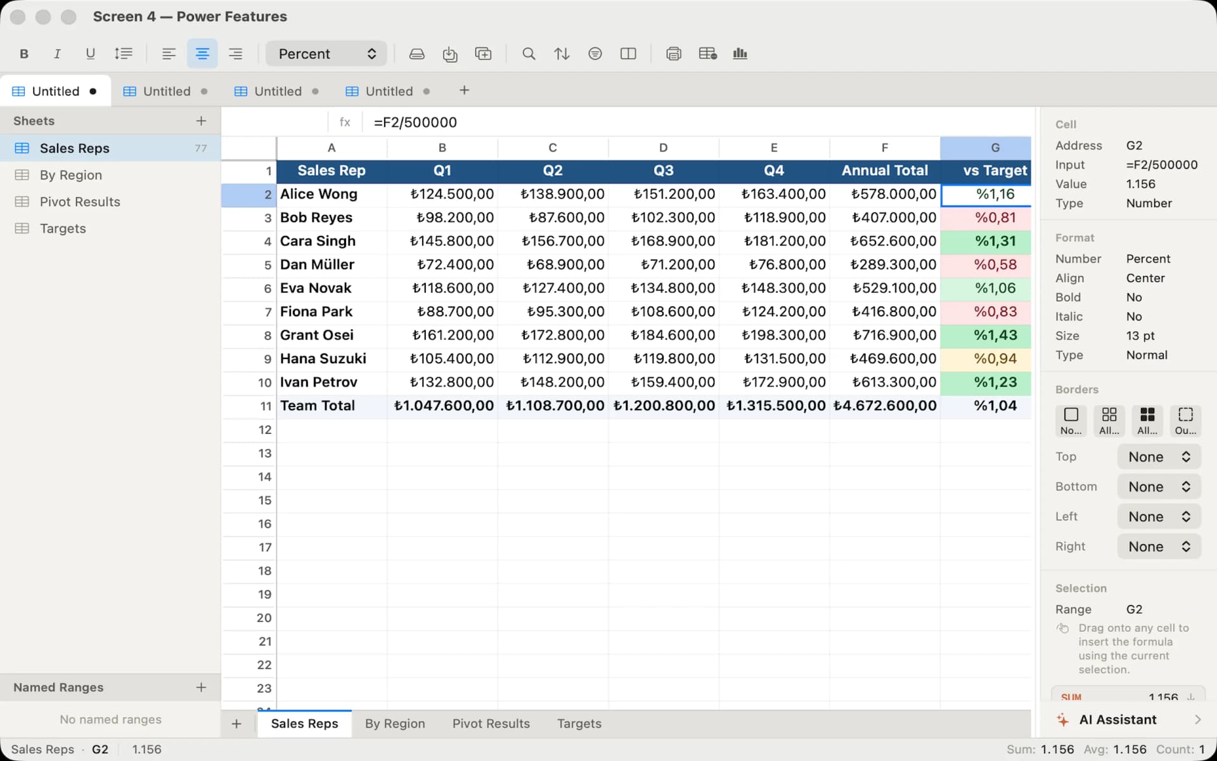Select row 2 header
Screen dimensions: 1217x761
click(248, 195)
